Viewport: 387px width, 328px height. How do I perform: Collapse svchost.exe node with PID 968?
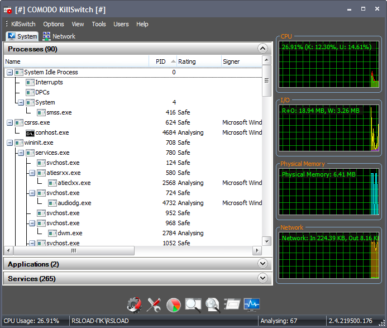32,224
